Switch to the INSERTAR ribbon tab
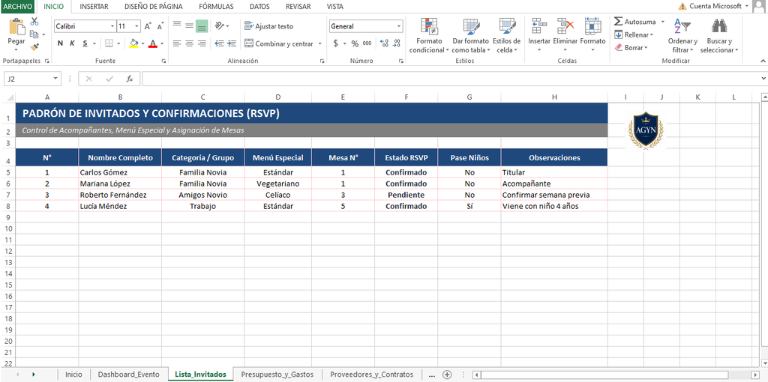This screenshot has height=382, width=768. click(x=94, y=6)
